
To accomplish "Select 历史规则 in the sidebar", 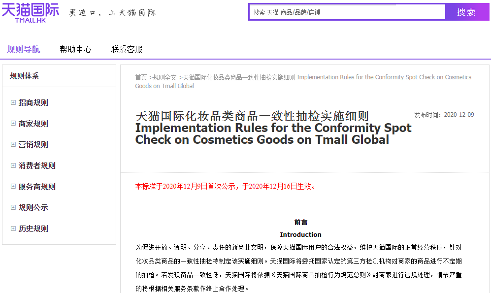I will click(33, 228).
